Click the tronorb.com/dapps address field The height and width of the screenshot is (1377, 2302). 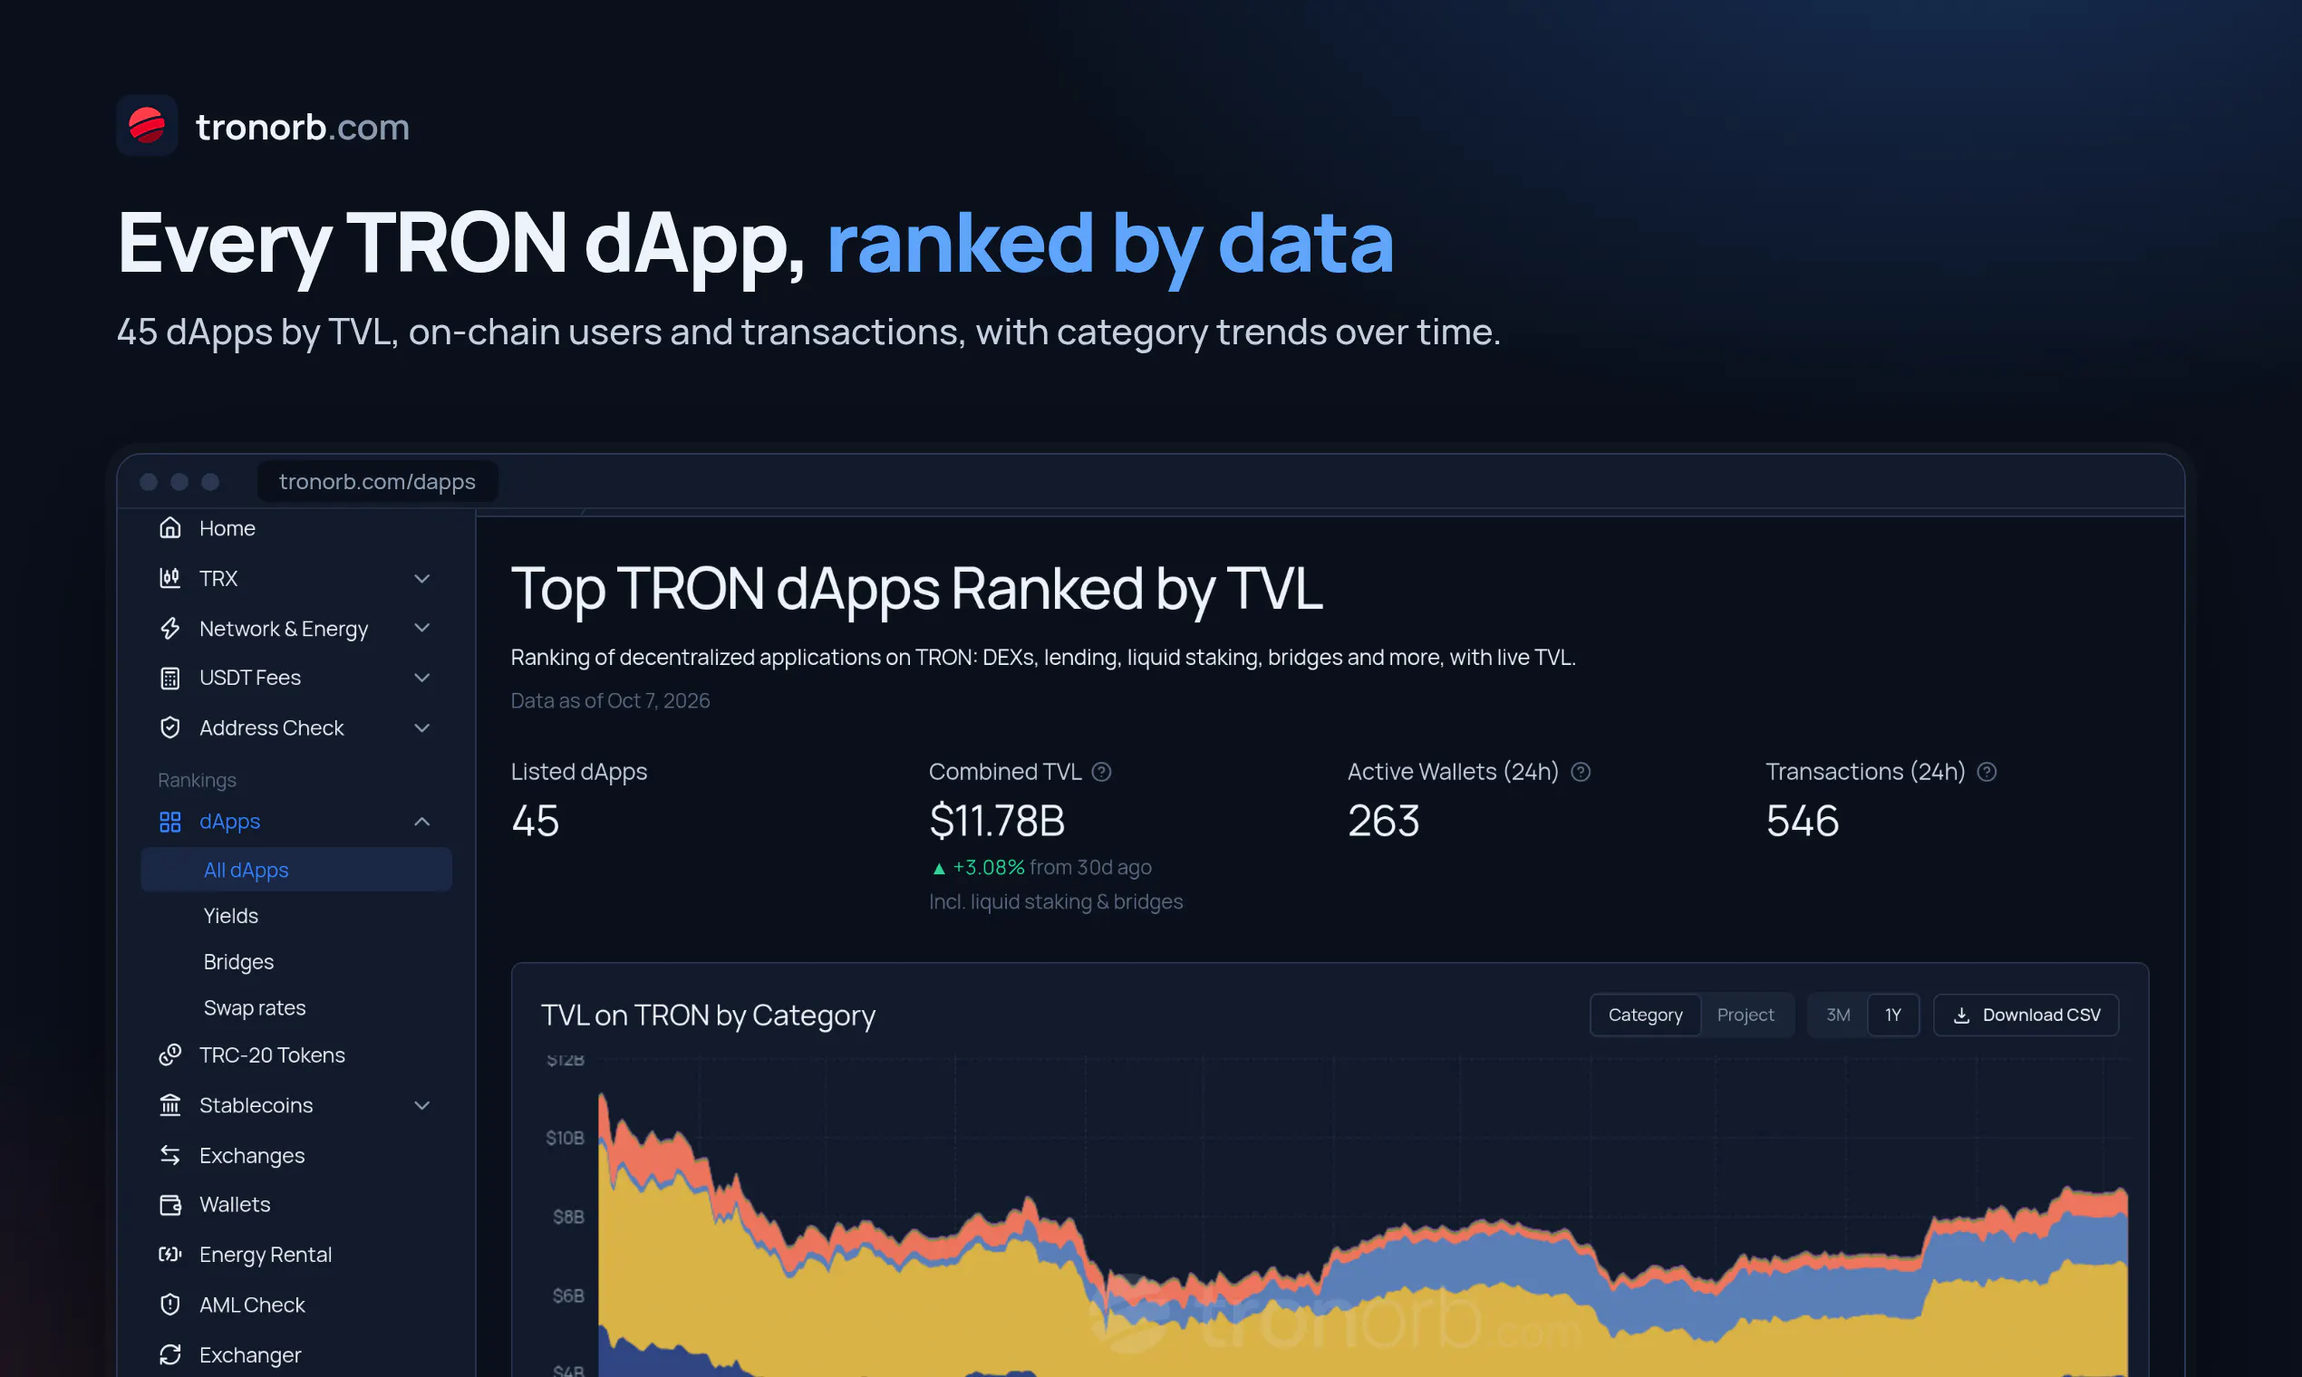(378, 482)
